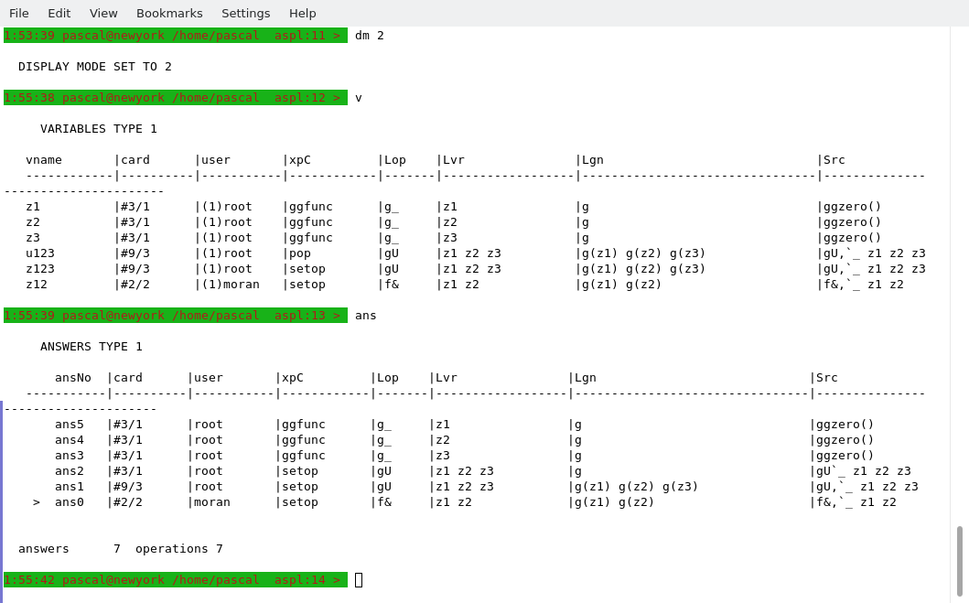Click the 'ans' command after the aspl:13 prompt

point(366,316)
